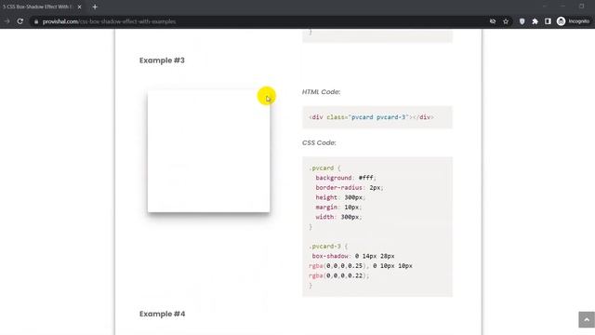This screenshot has width=595, height=335.
Task: Reload the current page
Action: point(20,21)
